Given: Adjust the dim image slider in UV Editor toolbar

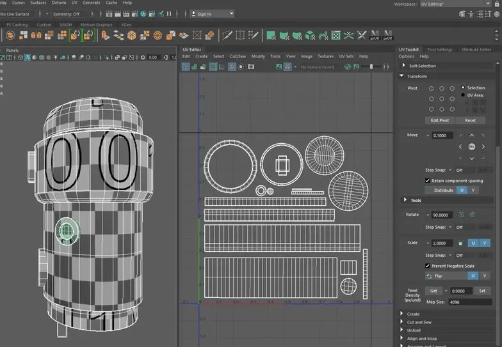Looking at the screenshot, I should tap(371, 66).
